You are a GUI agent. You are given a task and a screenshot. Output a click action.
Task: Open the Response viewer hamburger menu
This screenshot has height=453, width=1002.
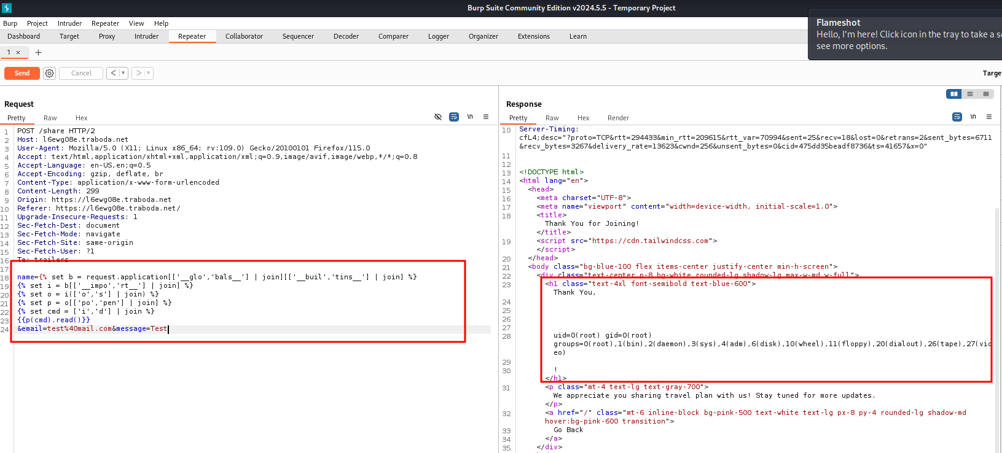coord(989,117)
